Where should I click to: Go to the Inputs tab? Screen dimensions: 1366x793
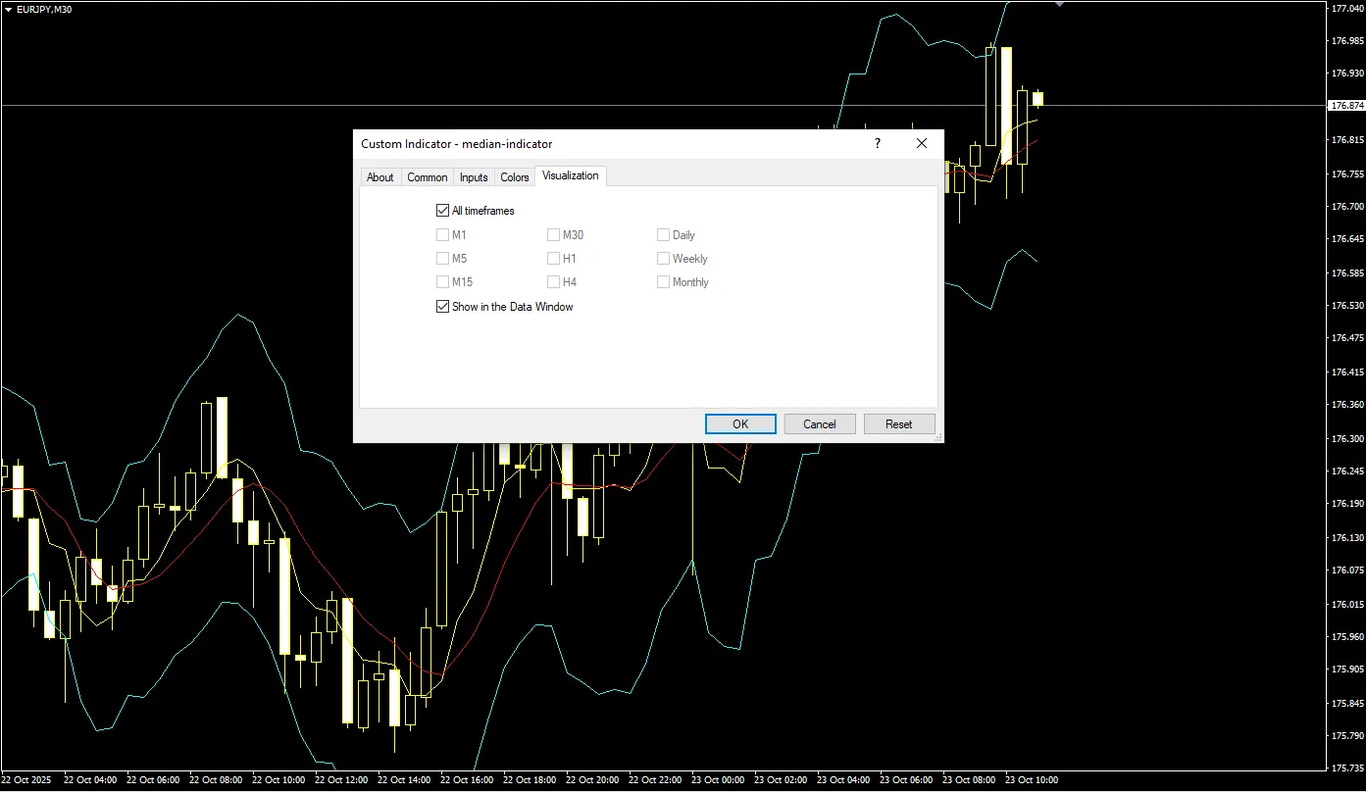click(474, 177)
